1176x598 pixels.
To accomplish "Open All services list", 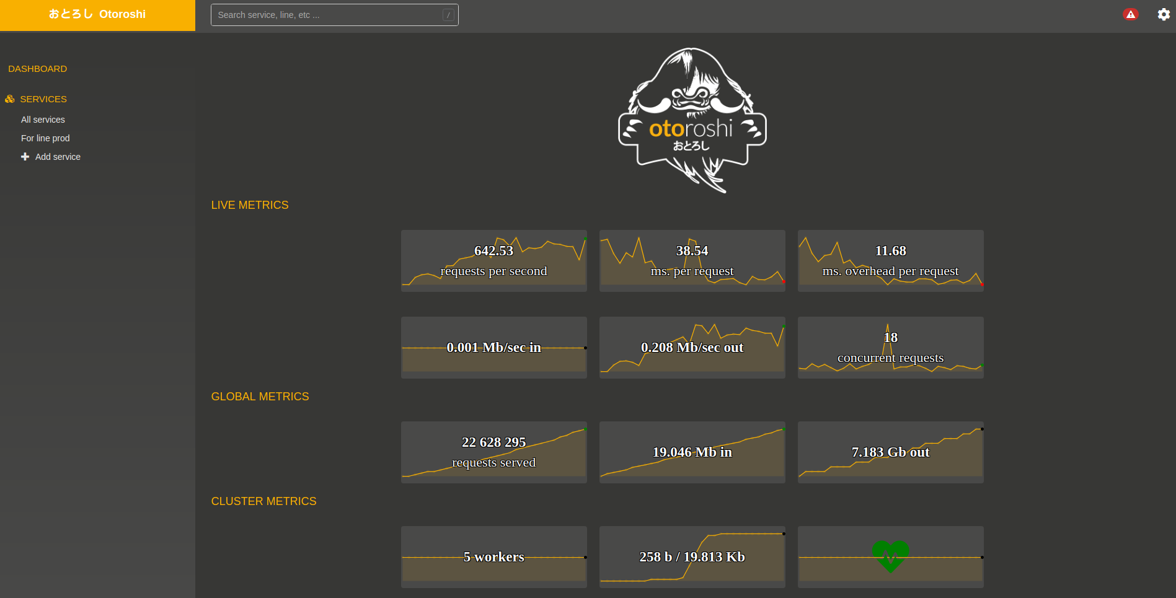I will point(43,120).
